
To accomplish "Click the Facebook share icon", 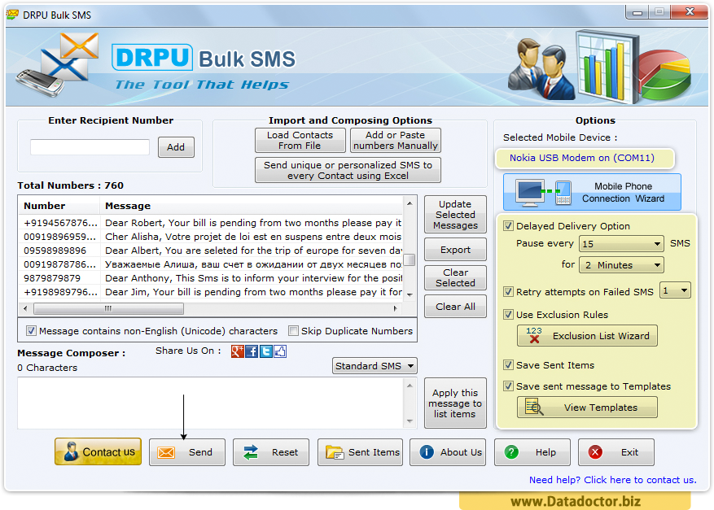I will (252, 351).
